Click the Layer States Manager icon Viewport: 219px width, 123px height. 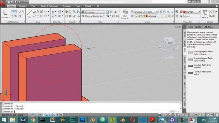coord(132,12)
